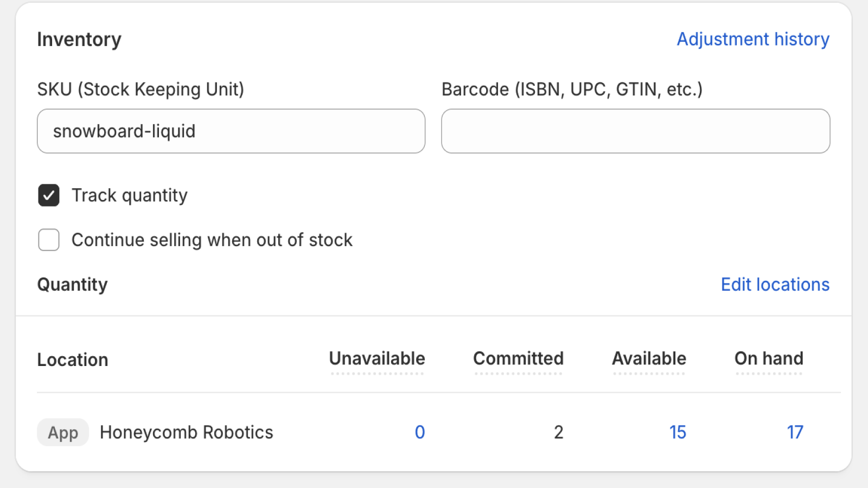Click the Edit locations link
This screenshot has width=868, height=488.
click(x=775, y=284)
